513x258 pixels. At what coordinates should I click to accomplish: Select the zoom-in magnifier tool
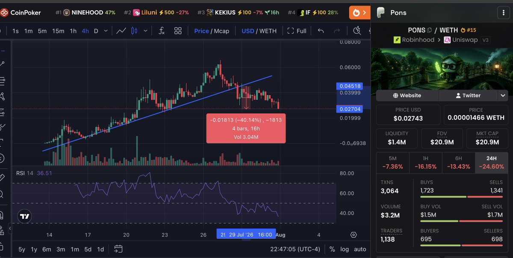[x=2, y=195]
